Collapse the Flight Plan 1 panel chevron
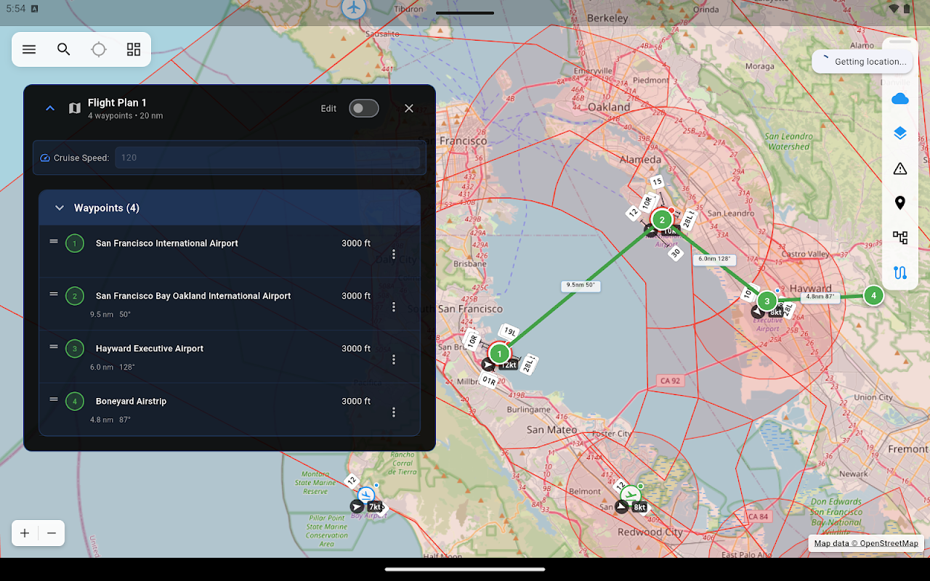 click(x=50, y=108)
